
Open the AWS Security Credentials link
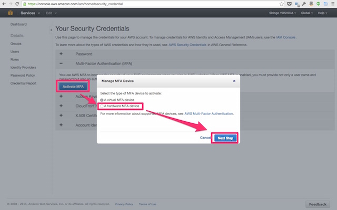[187, 45]
